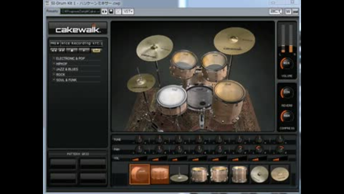
Task: Click the Nice Recording Kit name field
Action: pos(82,43)
